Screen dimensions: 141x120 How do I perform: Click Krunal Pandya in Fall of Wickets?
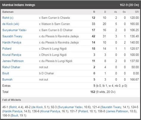click(x=51, y=111)
